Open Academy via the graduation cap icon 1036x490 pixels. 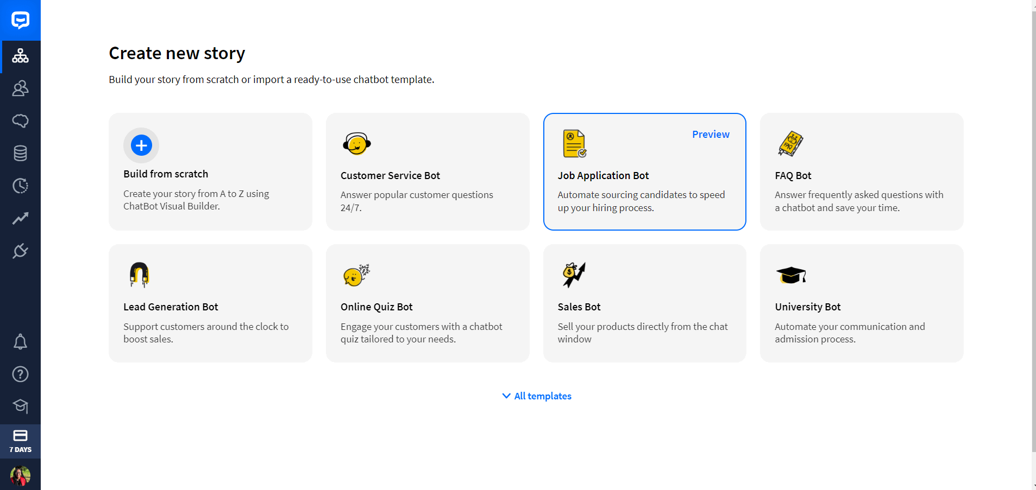[21, 406]
